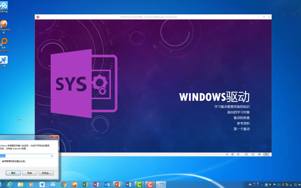The height and width of the screenshot is (188, 301).
Task: Open 百度网盘 desktop shortcut
Action: [4, 7]
